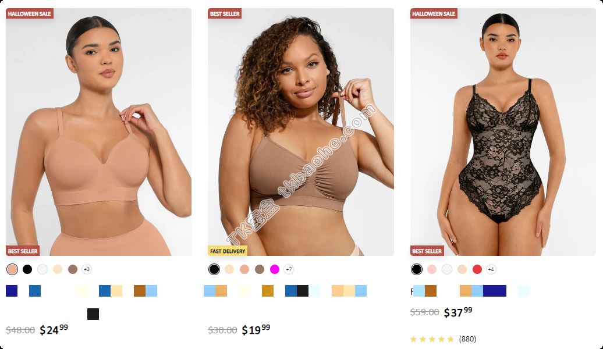Open the (880) reviews count
This screenshot has width=603, height=349.
[467, 339]
